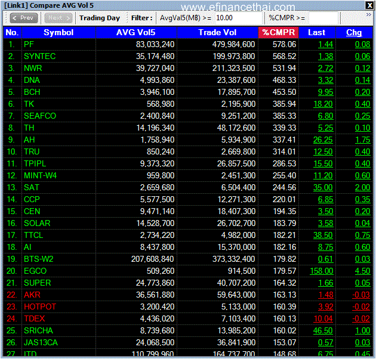
Task: Sort by the No. column header
Action: click(x=12, y=32)
